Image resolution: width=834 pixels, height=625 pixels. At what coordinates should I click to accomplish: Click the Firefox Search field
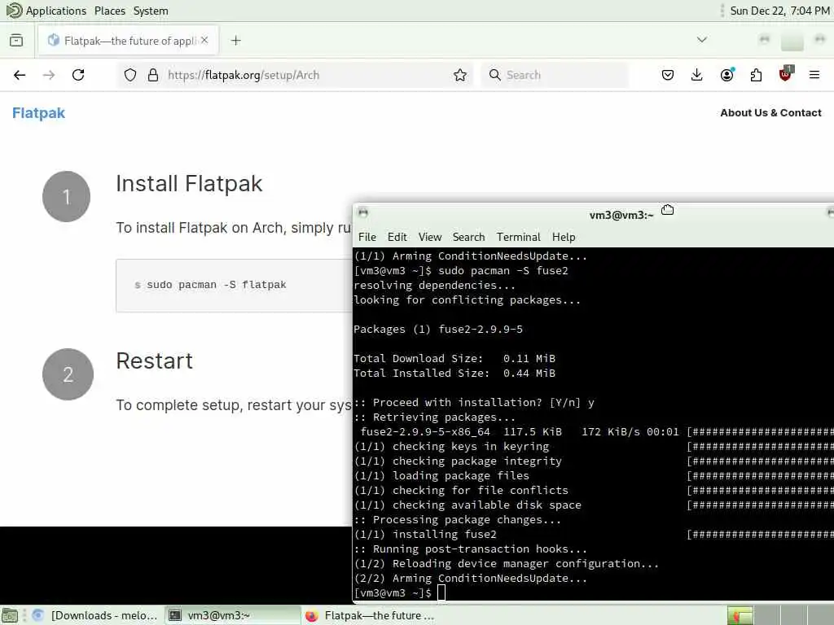[555, 75]
